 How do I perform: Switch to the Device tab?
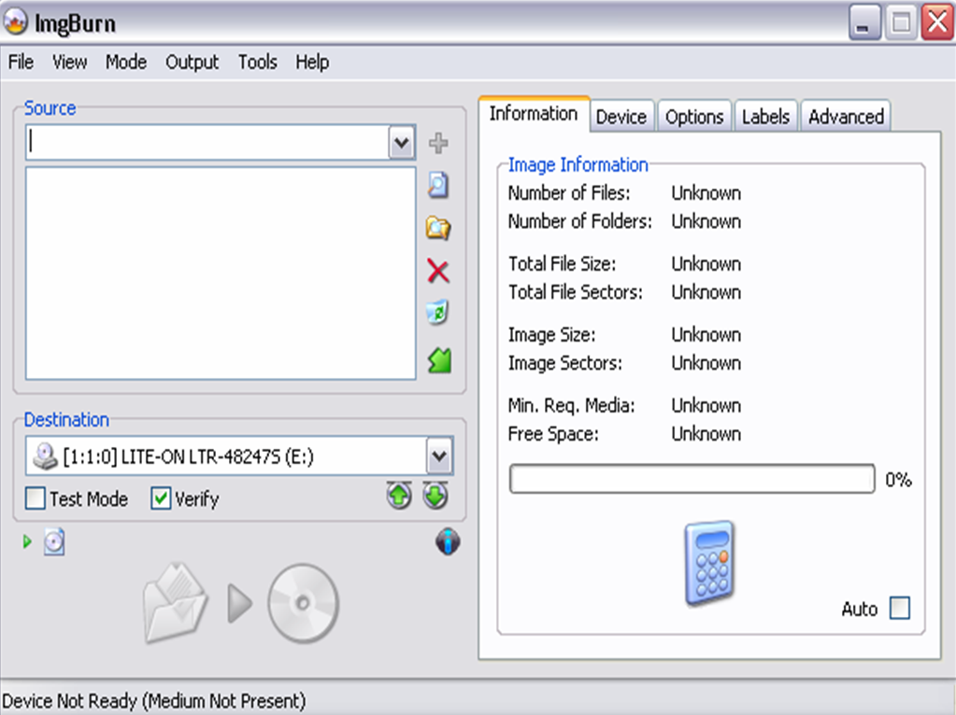coord(621,117)
